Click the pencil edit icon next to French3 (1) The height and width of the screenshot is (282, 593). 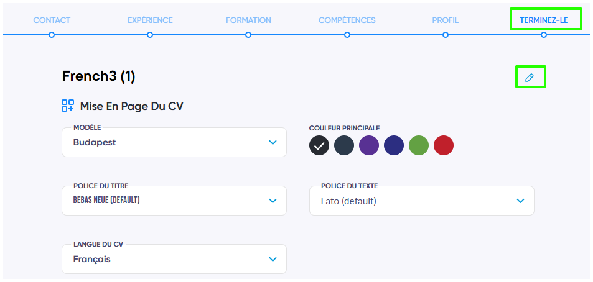(x=530, y=78)
